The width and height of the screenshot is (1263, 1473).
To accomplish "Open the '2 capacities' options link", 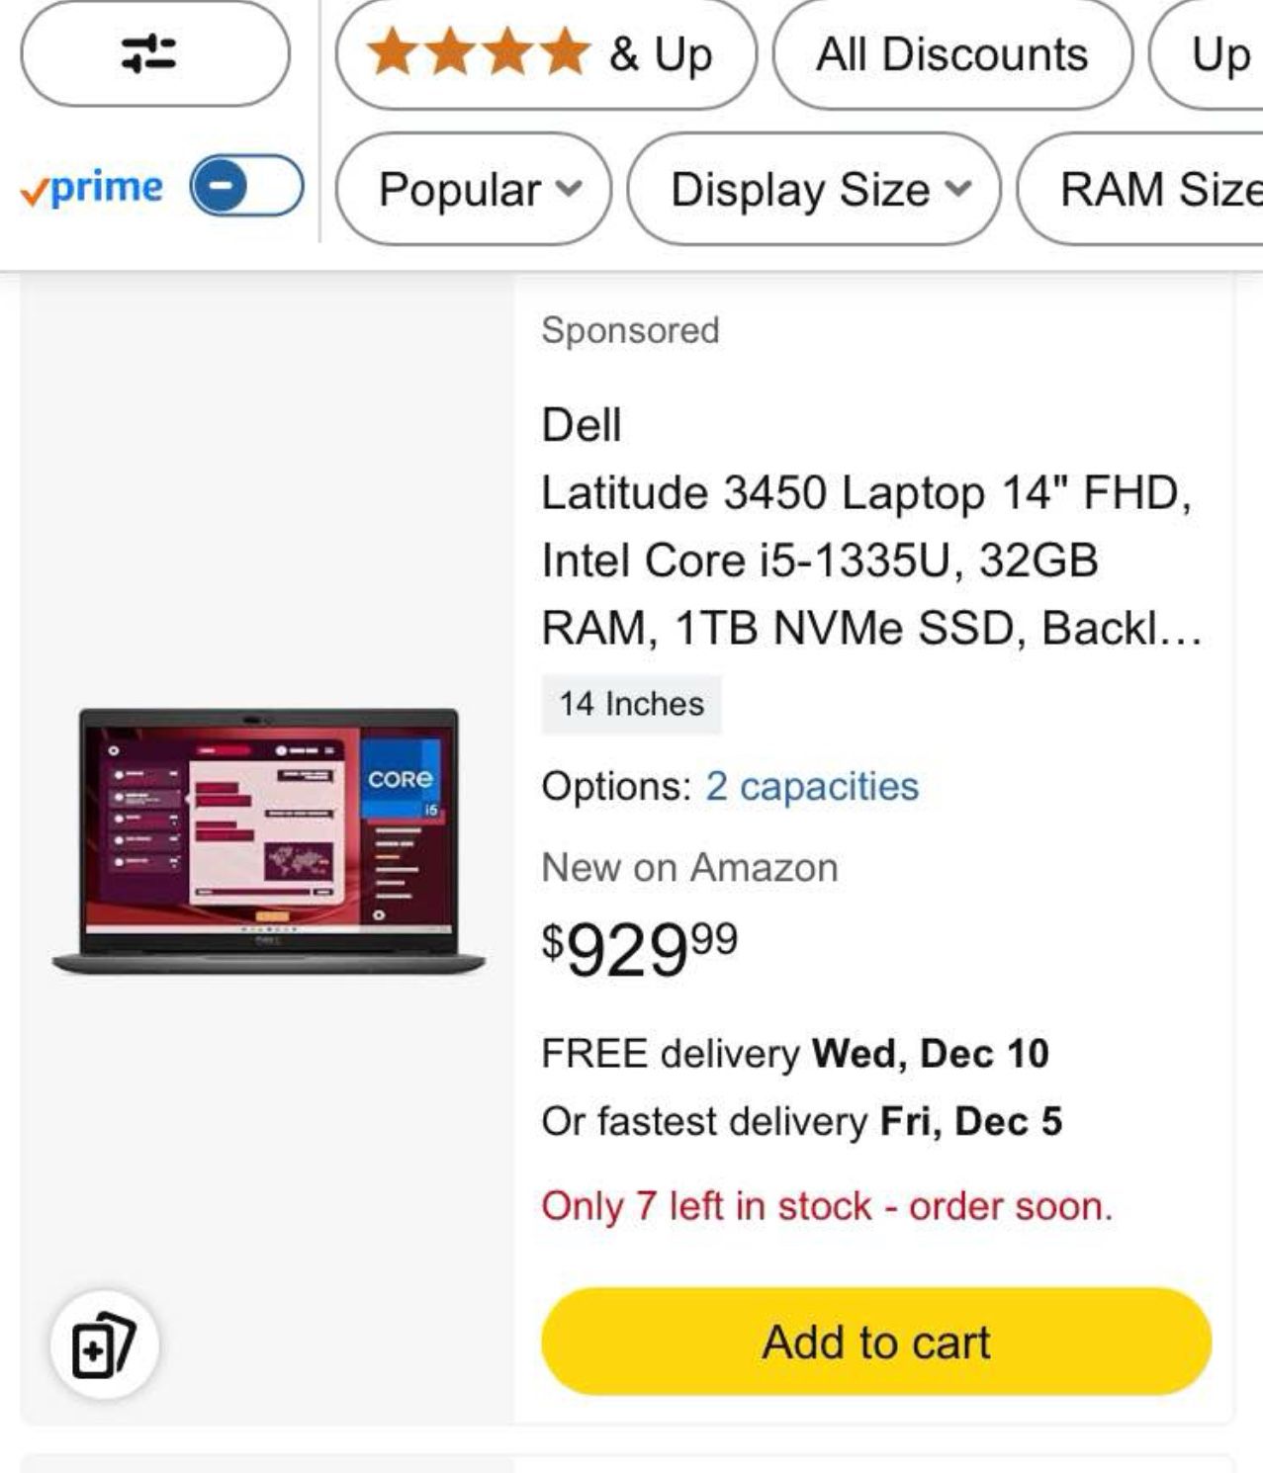I will (811, 788).
